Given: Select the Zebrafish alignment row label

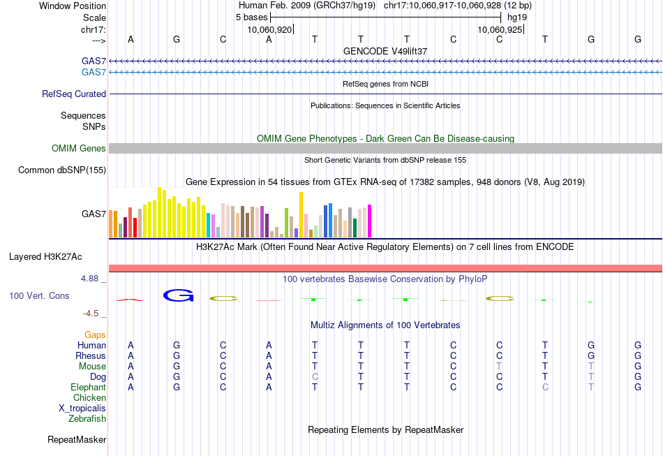Looking at the screenshot, I should (87, 418).
